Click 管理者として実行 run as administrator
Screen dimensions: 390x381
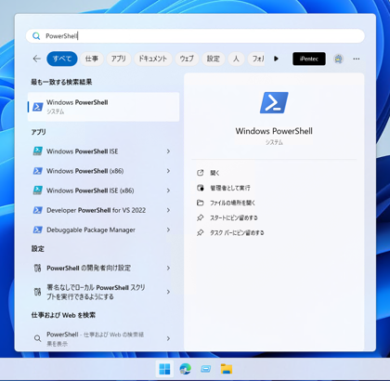point(230,188)
